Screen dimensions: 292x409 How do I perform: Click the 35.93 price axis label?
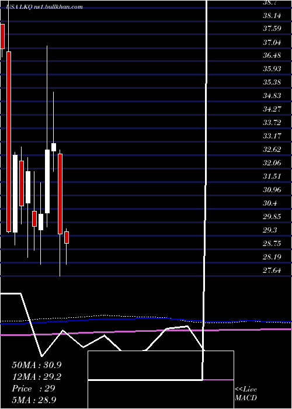(x=272, y=69)
